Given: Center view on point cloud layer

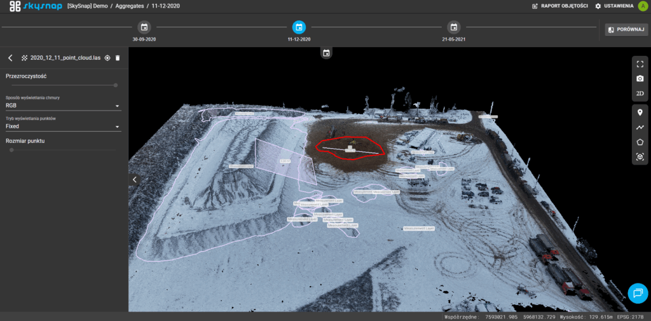Looking at the screenshot, I should 107,58.
